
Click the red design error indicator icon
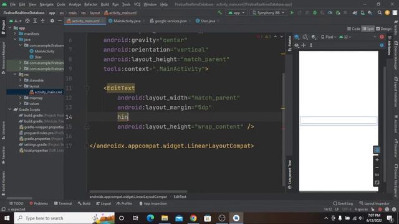[382, 37]
